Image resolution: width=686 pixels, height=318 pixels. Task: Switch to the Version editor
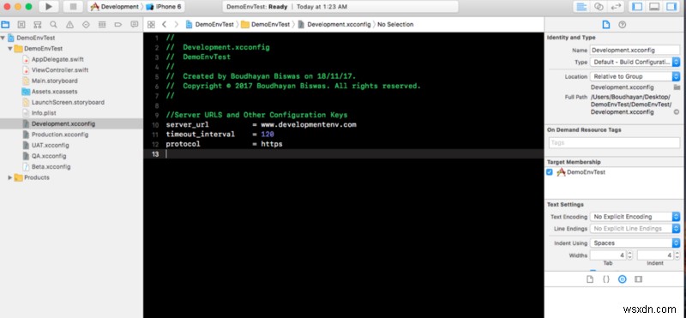[616, 7]
